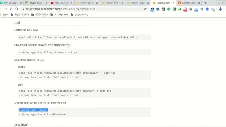Viewport: 226px width, 127px height.
Task: Switch to the How To Download tab
Action: [x=11, y=3]
